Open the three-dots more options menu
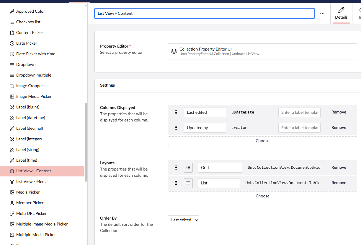This screenshot has height=245, width=361. pyautogui.click(x=322, y=13)
